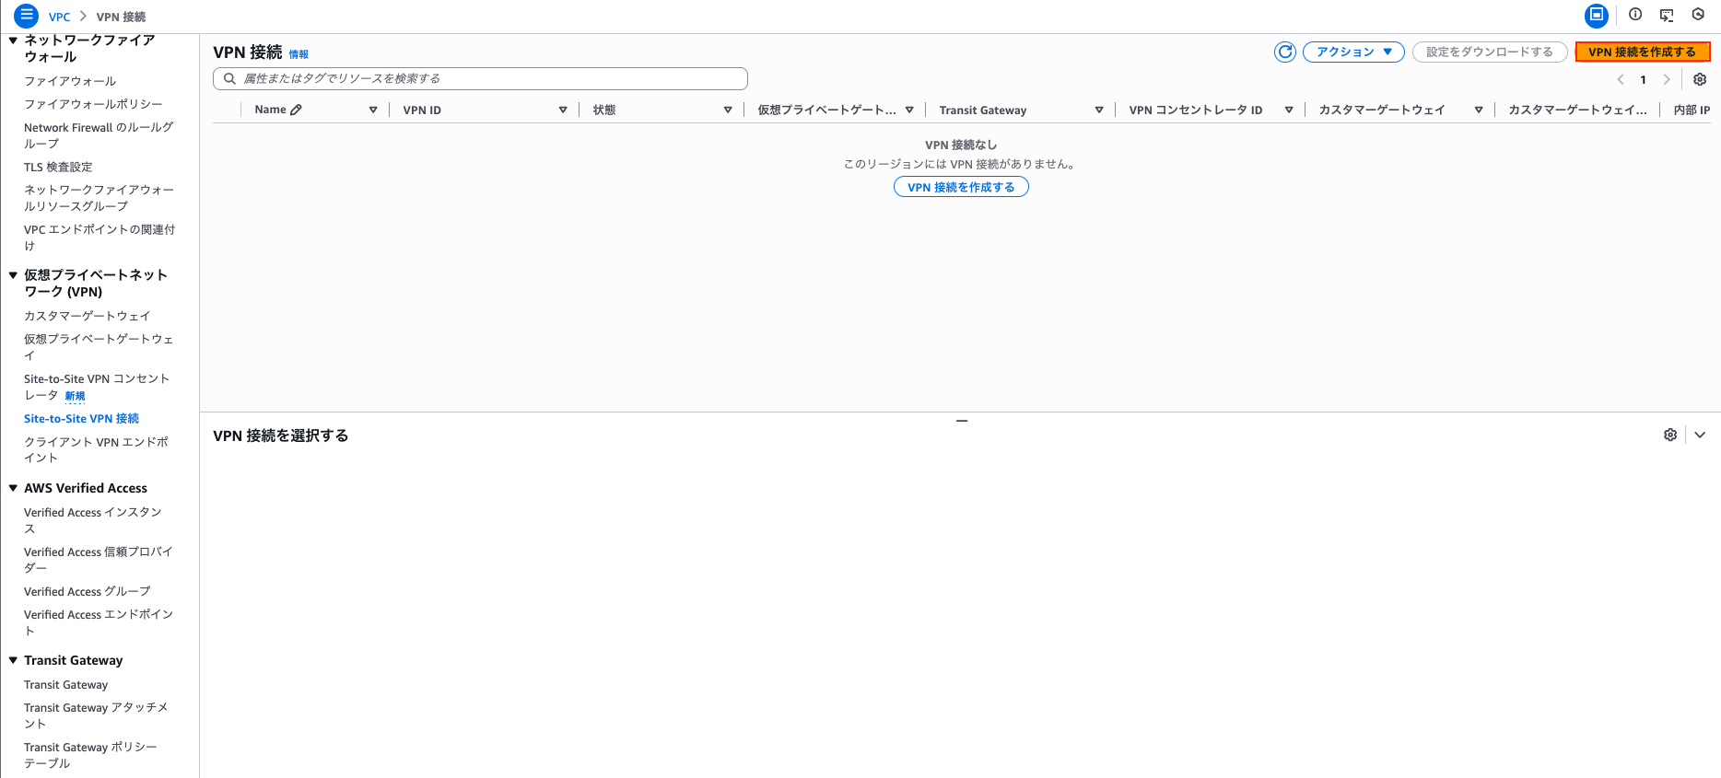Viewport: 1721px width, 778px height.
Task: Focus the resource search field
Action: [x=480, y=78]
